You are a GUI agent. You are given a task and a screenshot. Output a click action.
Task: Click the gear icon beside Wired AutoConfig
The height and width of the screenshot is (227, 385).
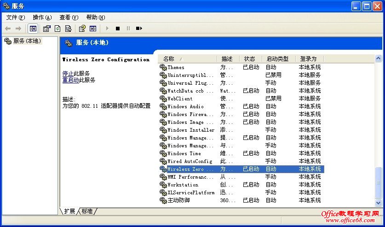[163, 162]
